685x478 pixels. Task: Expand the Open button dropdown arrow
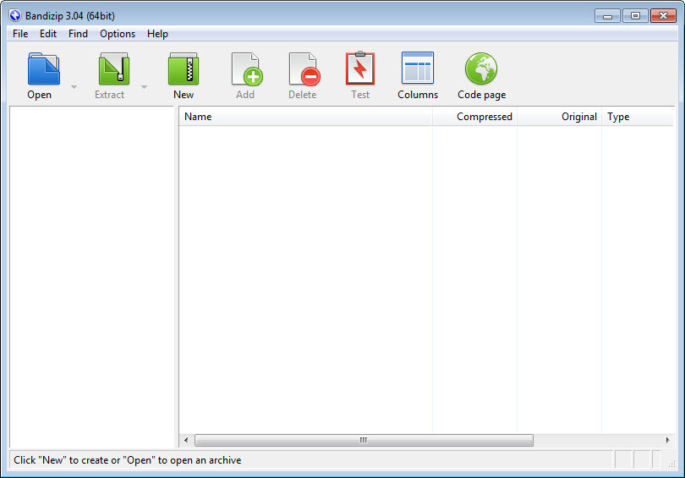click(x=74, y=87)
